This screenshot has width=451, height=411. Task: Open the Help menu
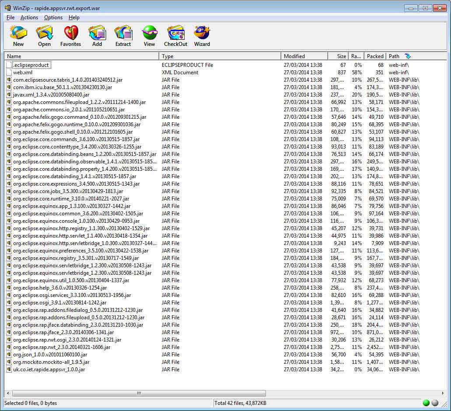coord(74,17)
